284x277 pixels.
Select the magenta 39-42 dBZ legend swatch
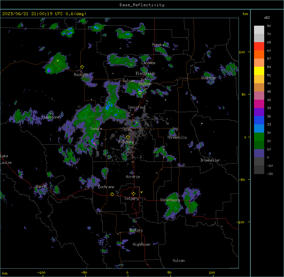click(x=259, y=104)
